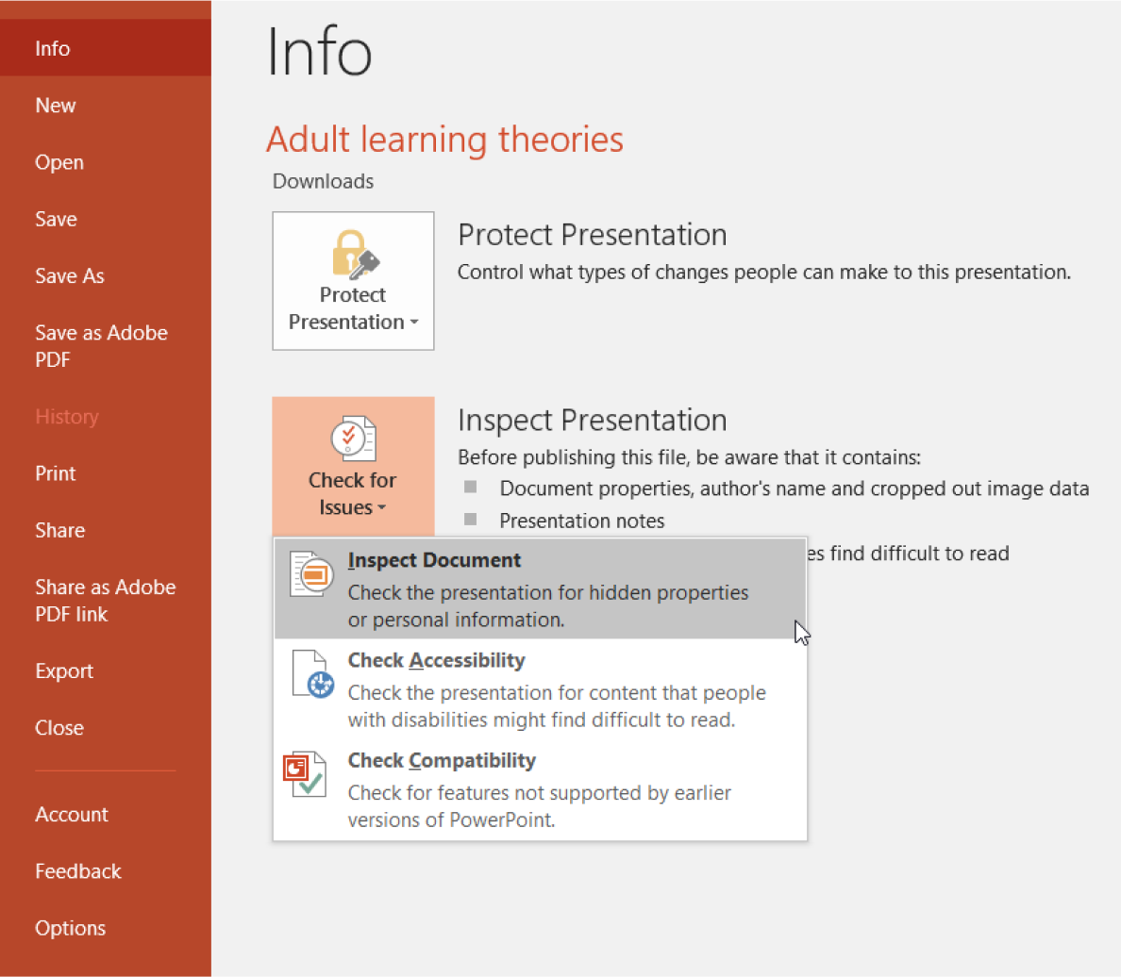This screenshot has width=1121, height=977.
Task: Click 'Document properties, author's name' bullet text
Action: tap(795, 488)
